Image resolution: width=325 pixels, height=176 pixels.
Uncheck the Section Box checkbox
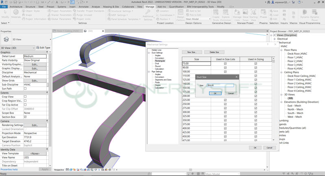(25, 117)
